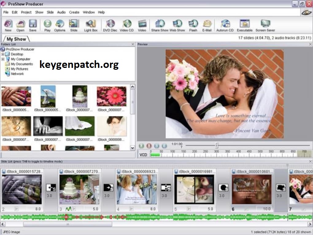Screen dimensions: 313x235
Task: Select the black-and-white hands file thumbnail
Action: click(x=48, y=126)
